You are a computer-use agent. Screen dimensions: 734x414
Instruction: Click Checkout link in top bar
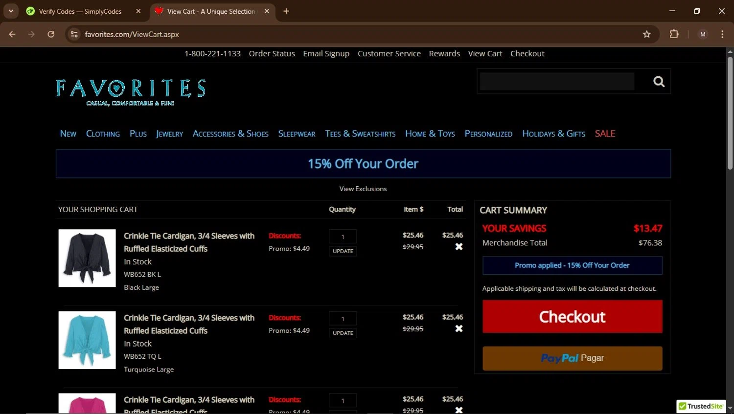point(527,54)
